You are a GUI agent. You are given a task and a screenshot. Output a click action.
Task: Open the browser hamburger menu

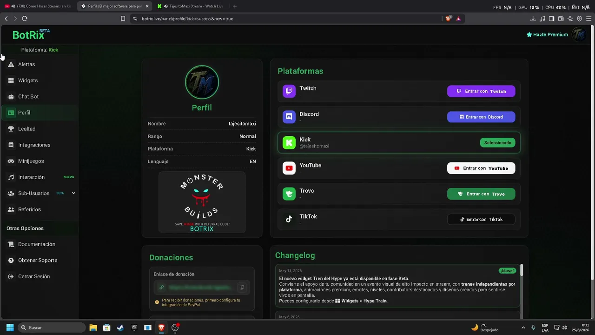point(588,19)
